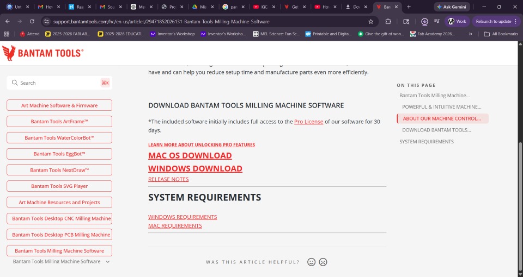The height and width of the screenshot is (277, 523).
Task: Click the browser back arrow
Action: (7, 21)
